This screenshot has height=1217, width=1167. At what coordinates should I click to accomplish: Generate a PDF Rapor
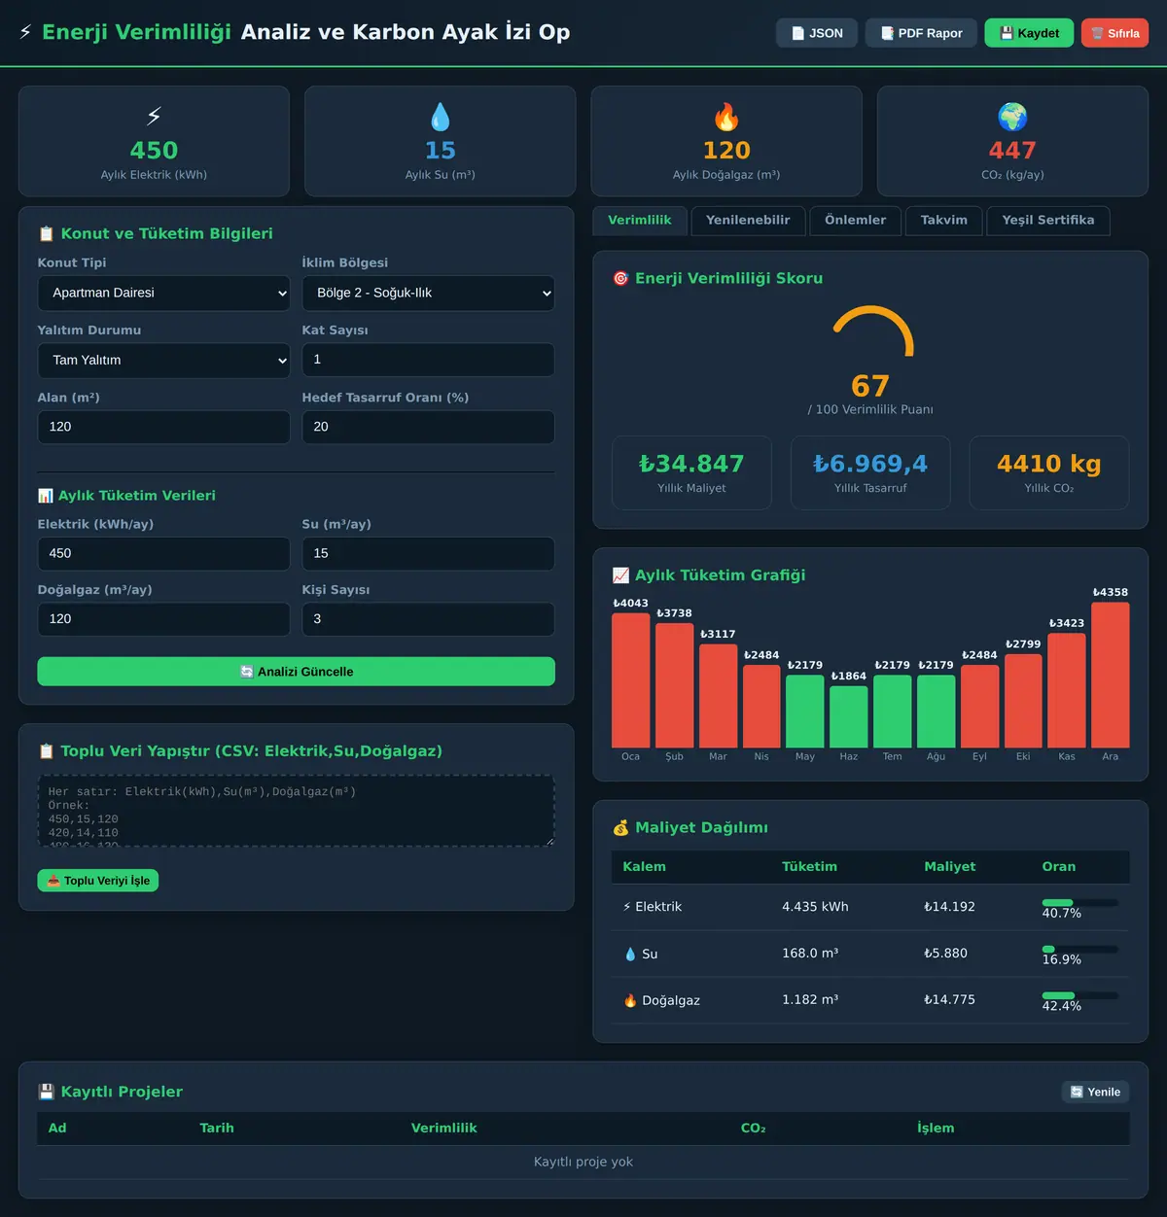(921, 33)
